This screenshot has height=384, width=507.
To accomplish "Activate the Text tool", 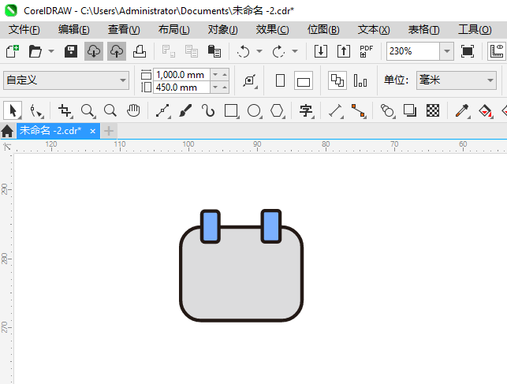I will 306,110.
